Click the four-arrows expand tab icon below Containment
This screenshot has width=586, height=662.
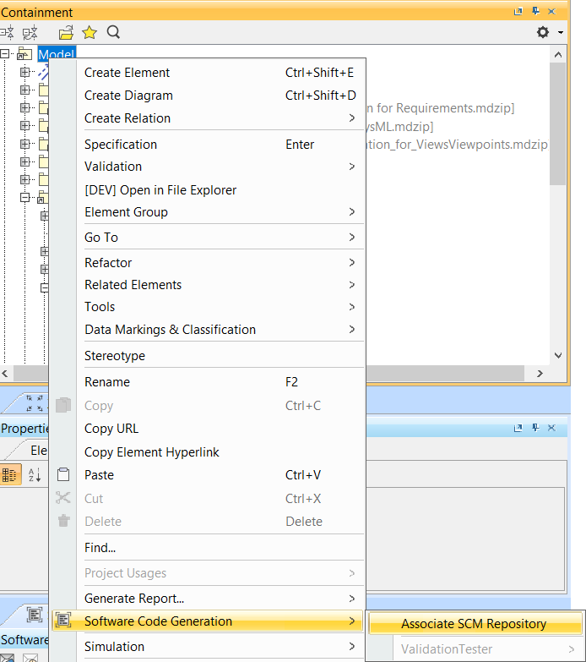35,403
